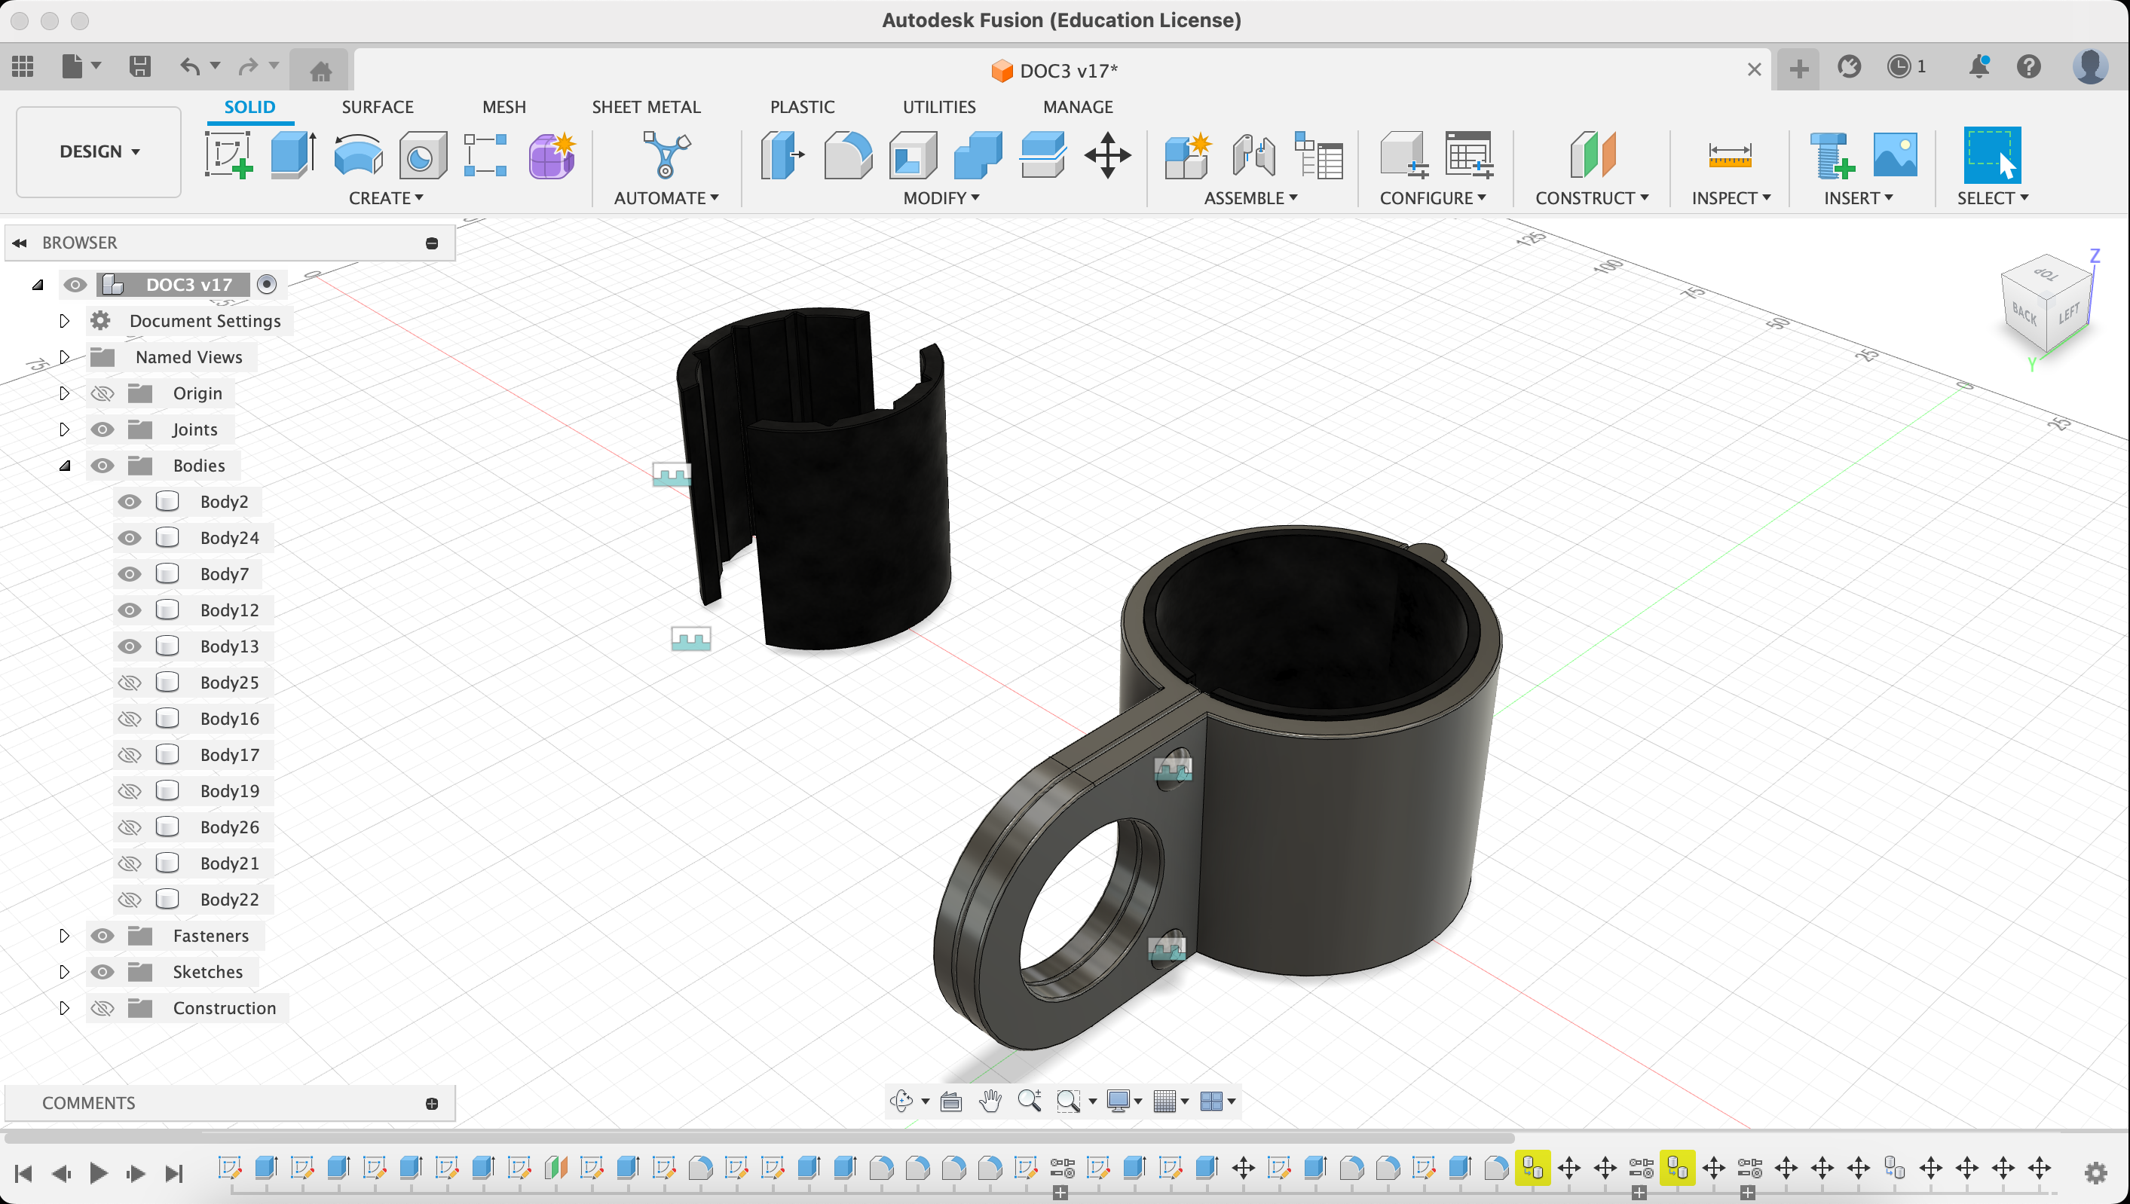Select the Measure tool
The image size is (2130, 1204).
[1730, 154]
